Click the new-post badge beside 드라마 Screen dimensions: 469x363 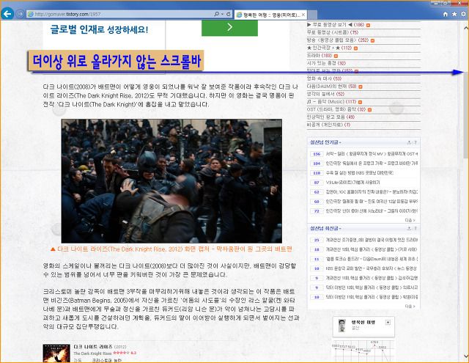pyautogui.click(x=336, y=56)
